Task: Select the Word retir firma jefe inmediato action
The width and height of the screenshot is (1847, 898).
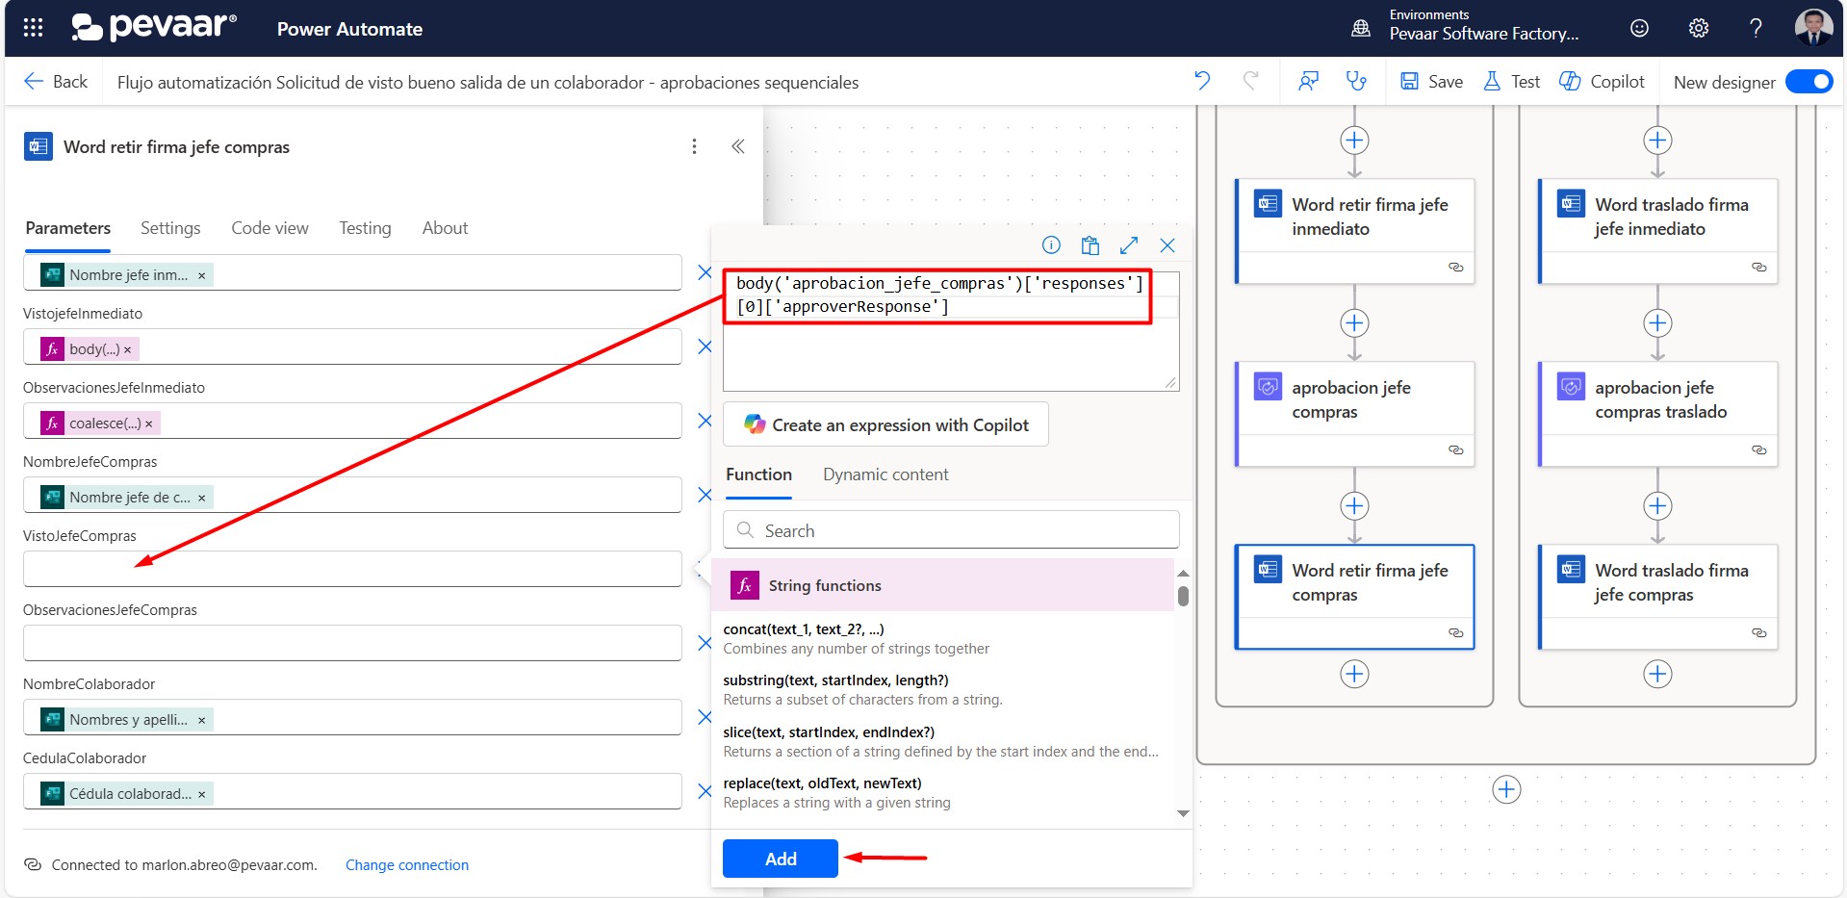Action: [x=1355, y=231]
